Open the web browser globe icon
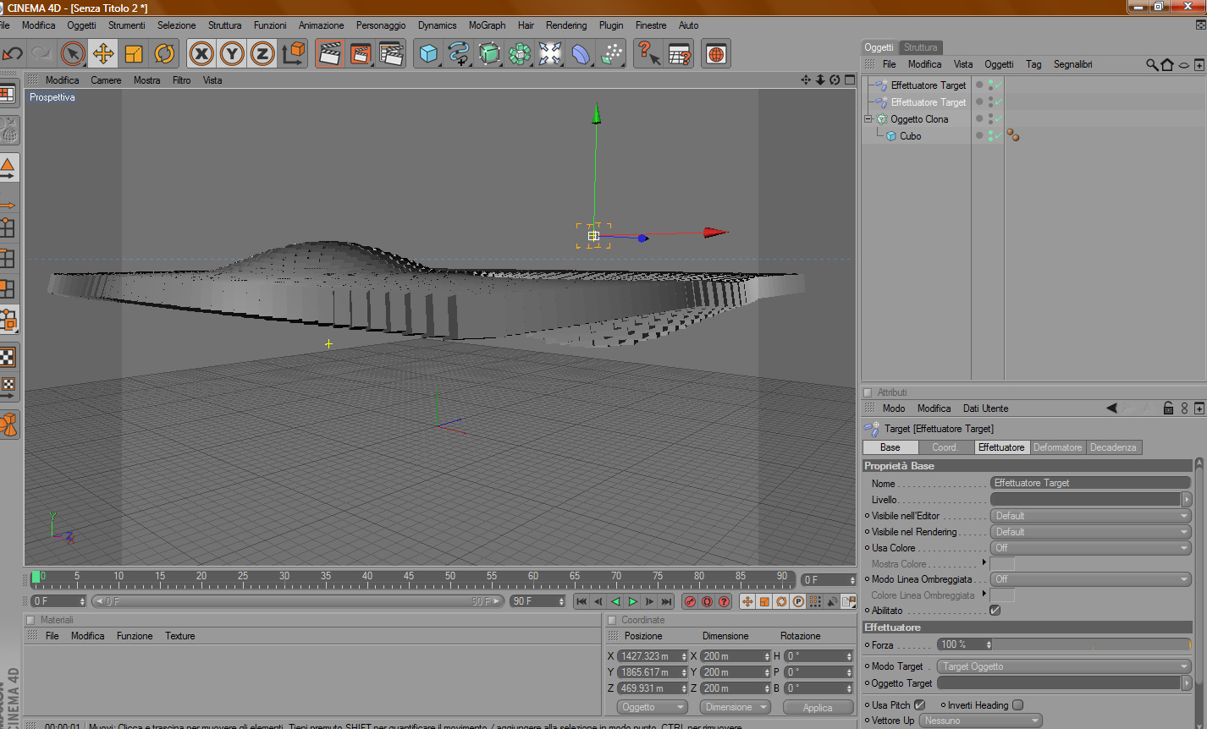 click(x=716, y=54)
